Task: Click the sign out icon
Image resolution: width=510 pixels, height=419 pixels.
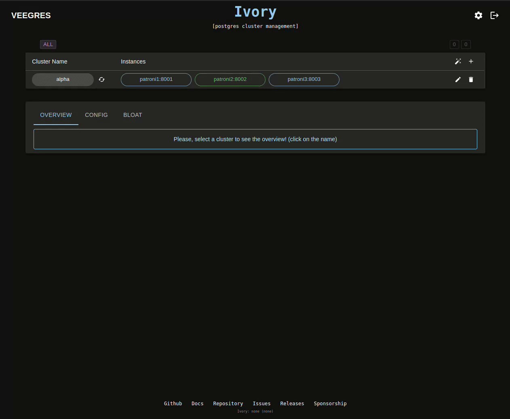Action: click(494, 15)
